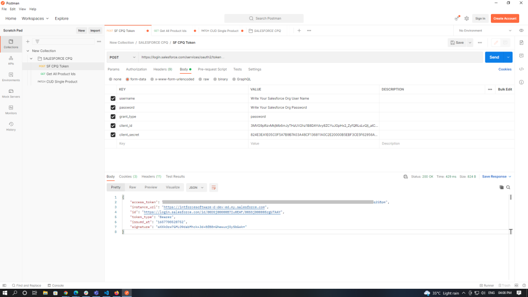
Task: Open the POST method dropdown
Action: [123, 57]
